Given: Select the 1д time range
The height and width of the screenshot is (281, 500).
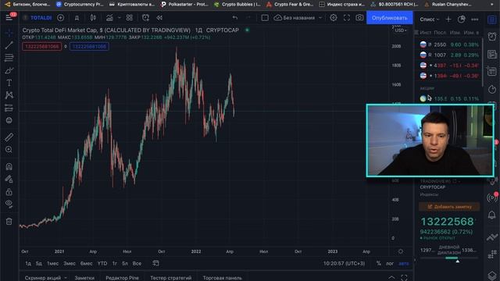Looking at the screenshot, I should pos(28,264).
